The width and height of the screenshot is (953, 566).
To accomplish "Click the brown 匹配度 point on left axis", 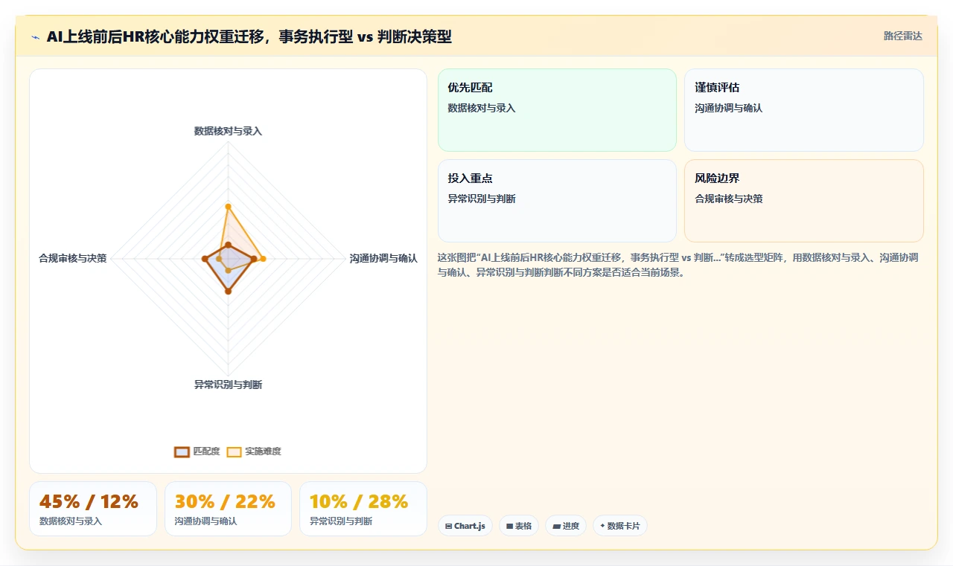I will [205, 259].
